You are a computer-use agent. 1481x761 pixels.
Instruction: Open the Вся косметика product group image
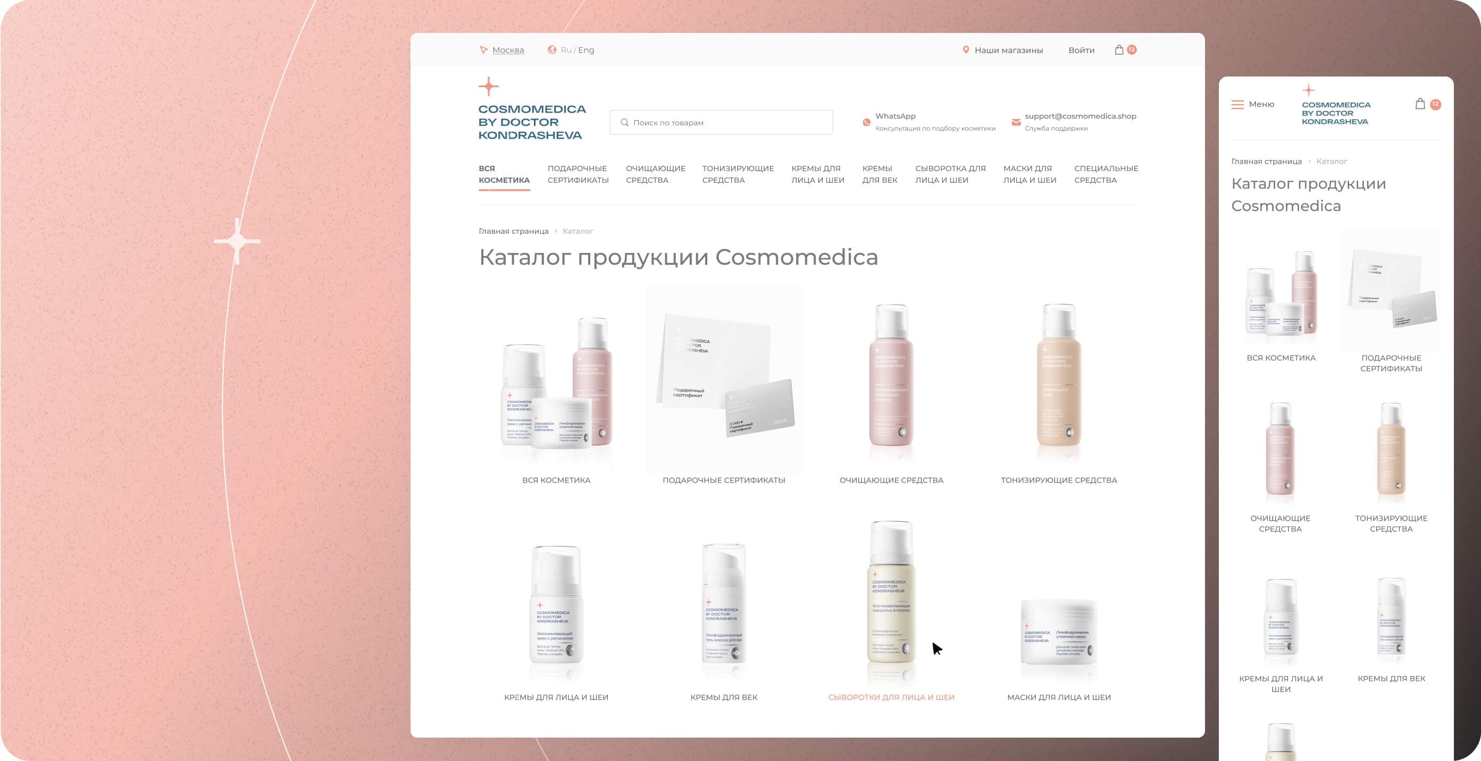[x=557, y=384]
